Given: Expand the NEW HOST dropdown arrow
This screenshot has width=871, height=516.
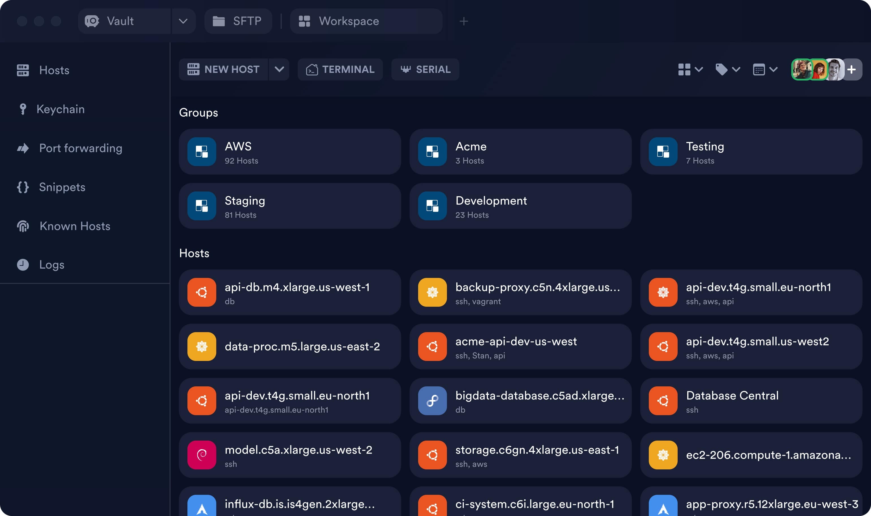Looking at the screenshot, I should point(279,69).
